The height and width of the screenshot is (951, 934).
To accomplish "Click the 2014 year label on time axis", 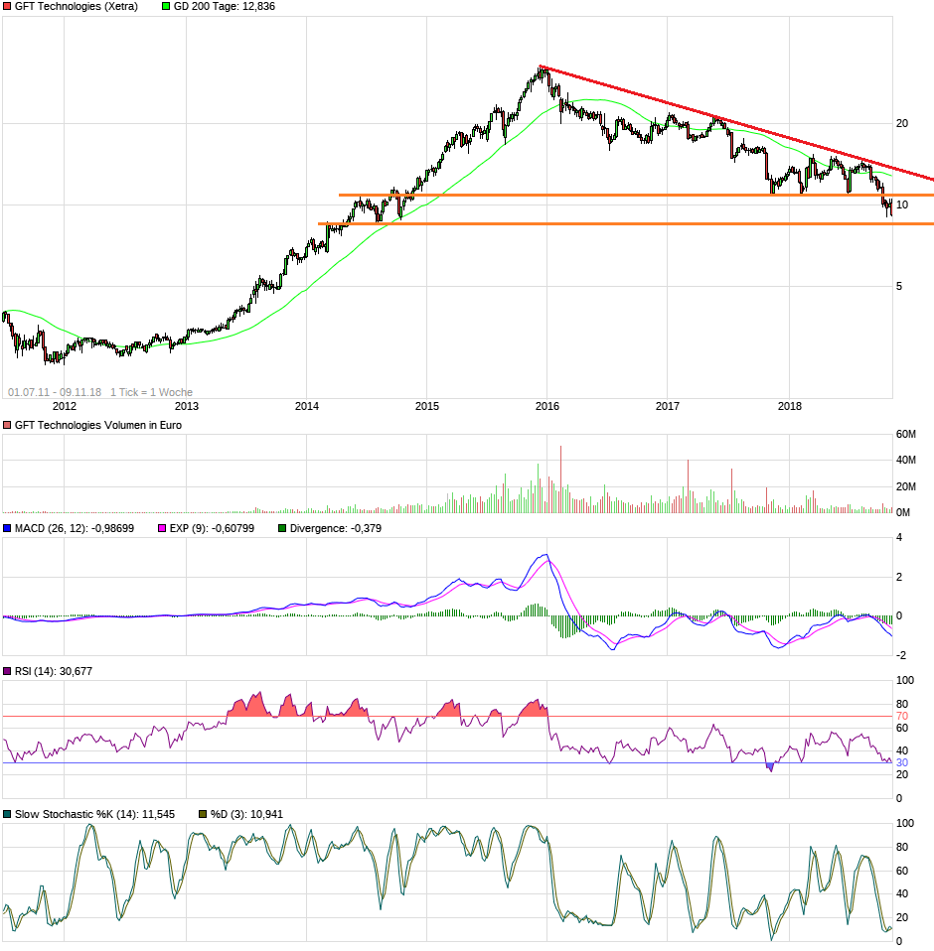I will 306,406.
